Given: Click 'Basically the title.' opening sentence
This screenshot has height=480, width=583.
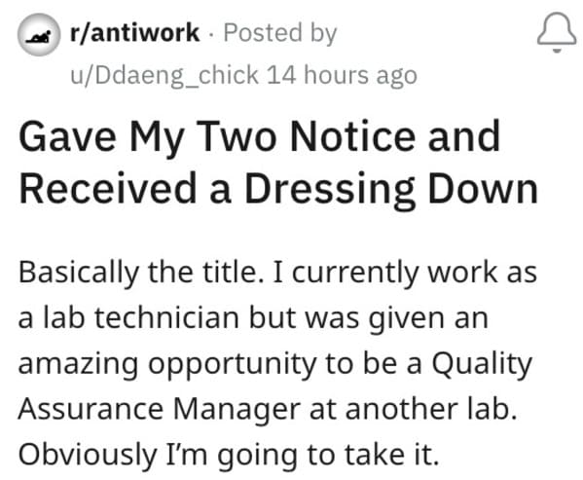Looking at the screenshot, I should (x=143, y=273).
